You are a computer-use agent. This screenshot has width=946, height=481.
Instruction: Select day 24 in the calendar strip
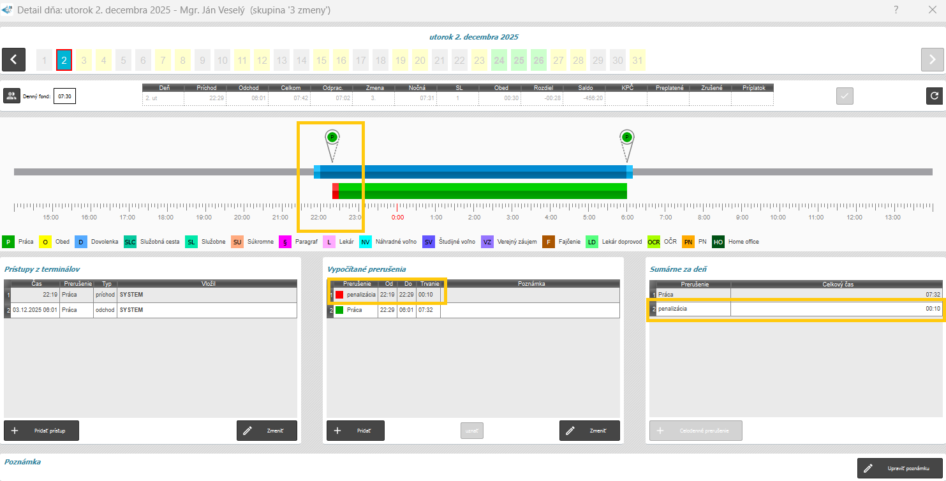pyautogui.click(x=499, y=60)
